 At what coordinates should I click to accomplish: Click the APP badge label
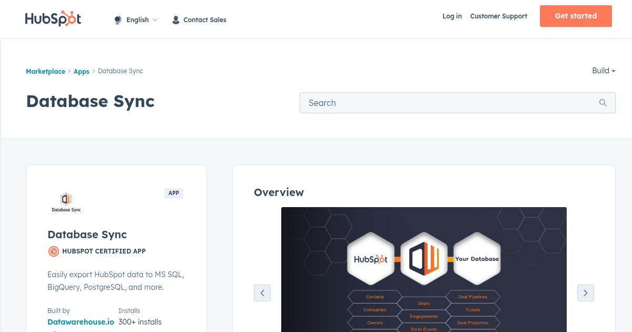click(x=174, y=193)
